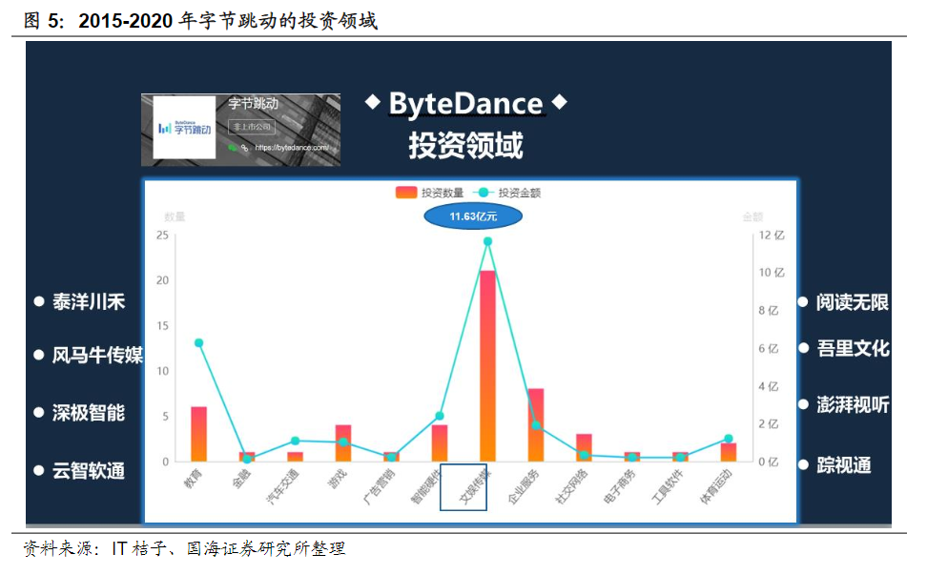Screen dimensions: 927x575
Task: Select 踪视通 in right list
Action: 844,465
